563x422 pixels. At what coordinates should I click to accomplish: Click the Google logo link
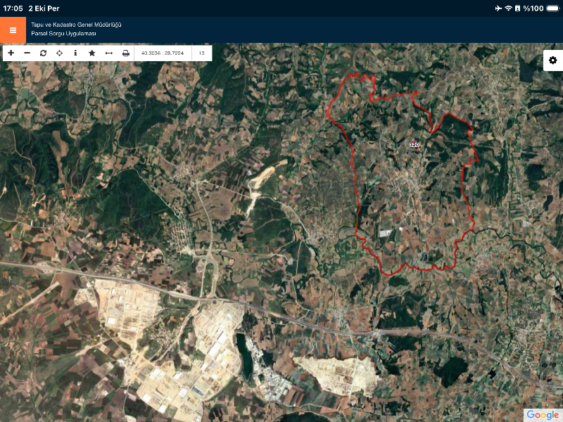[542, 414]
